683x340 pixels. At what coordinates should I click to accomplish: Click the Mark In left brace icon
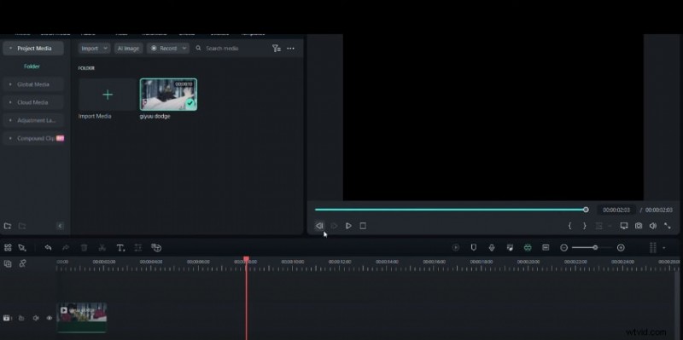569,226
